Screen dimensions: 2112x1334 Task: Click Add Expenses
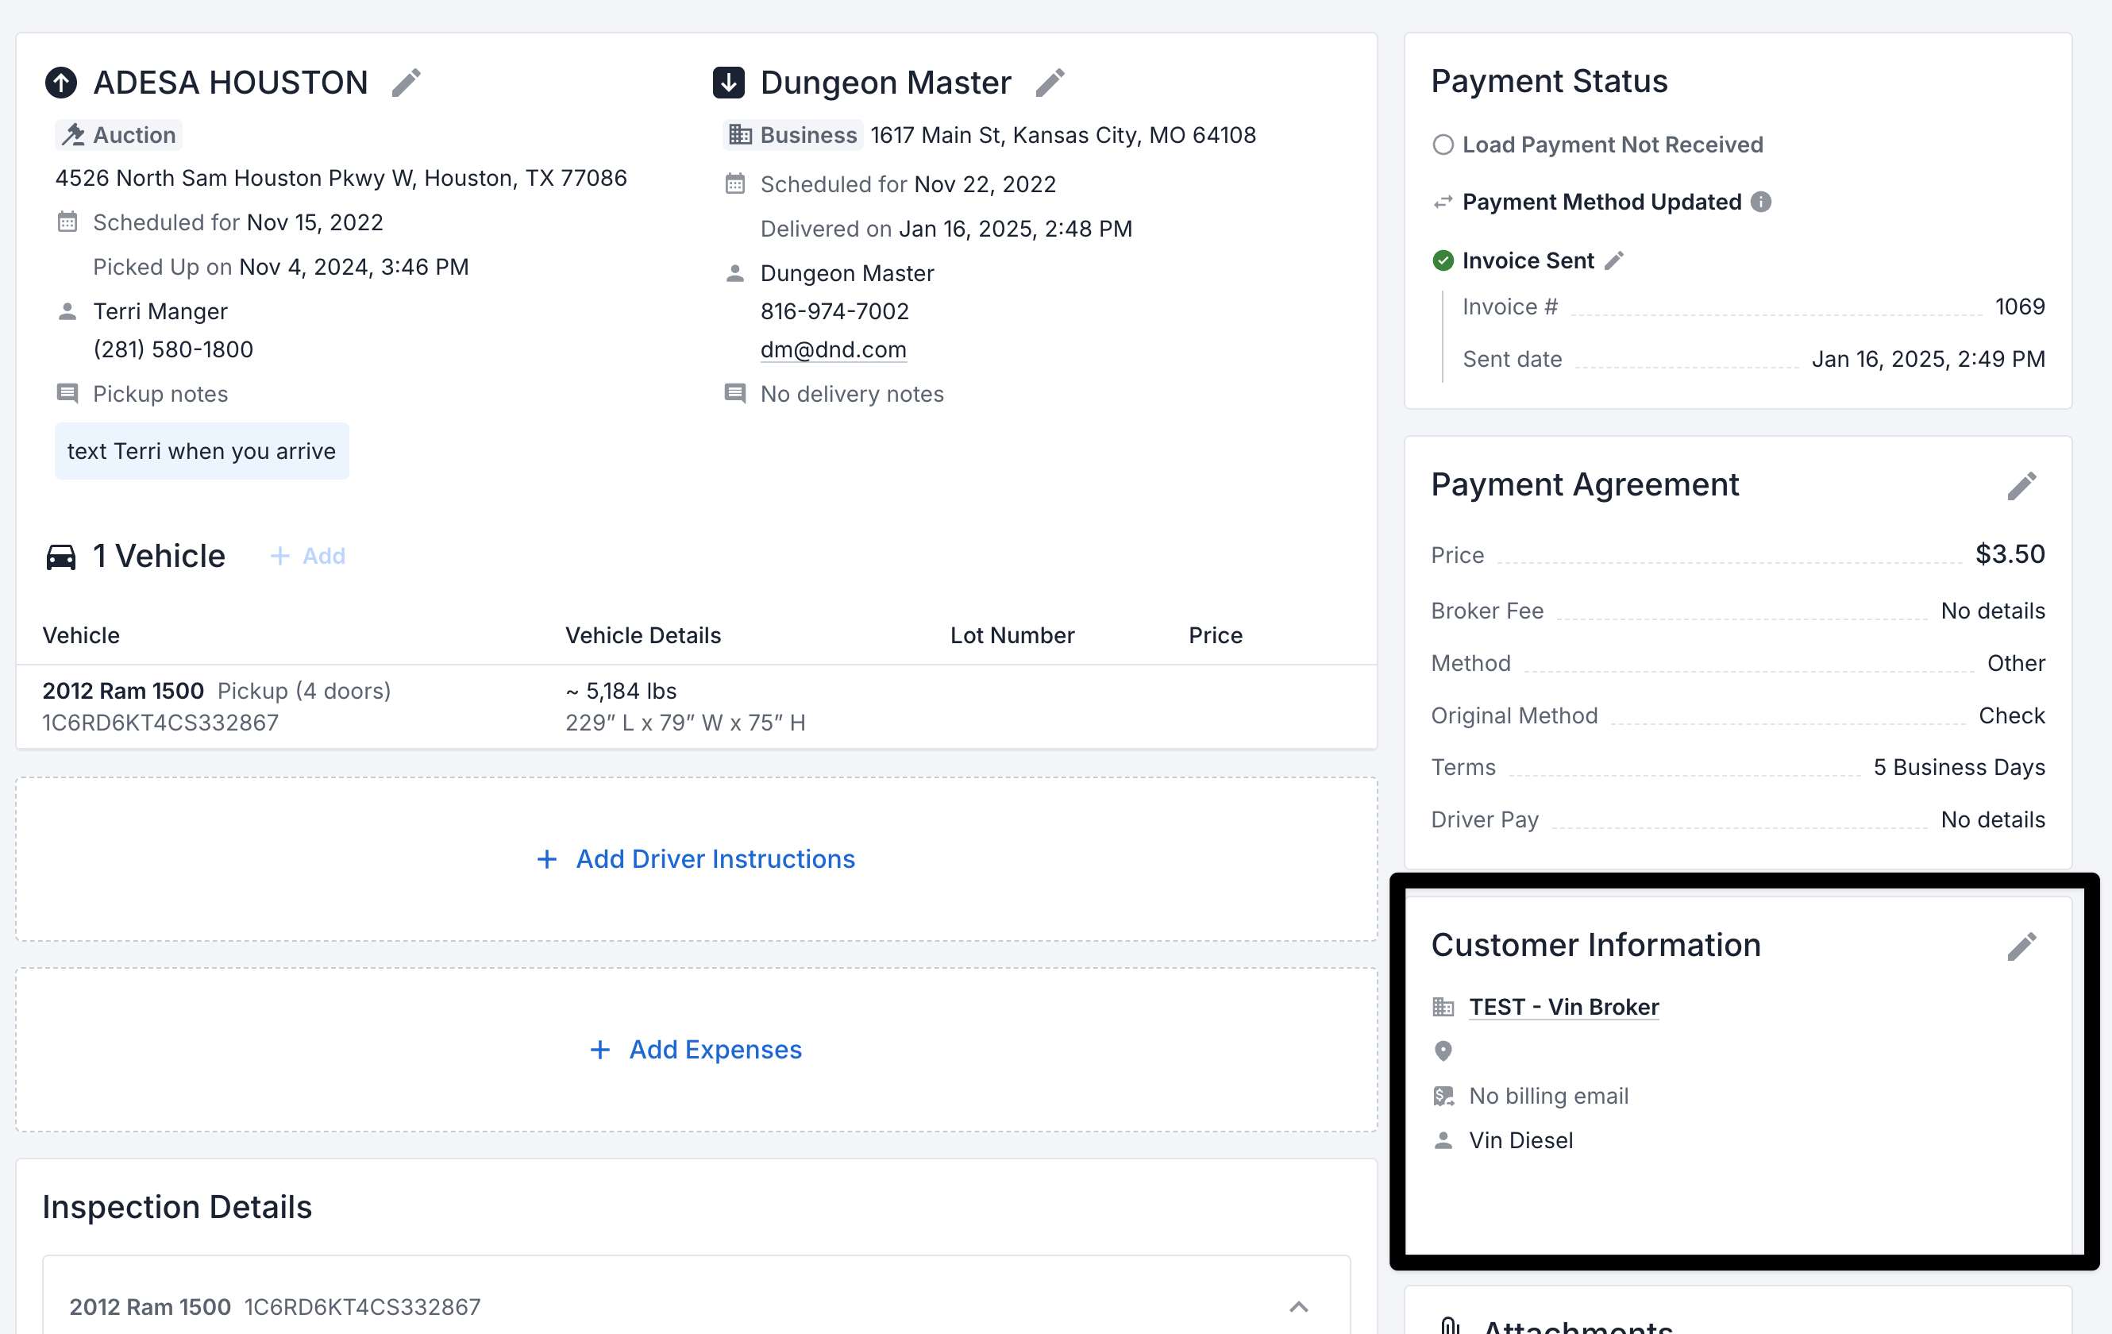pos(696,1050)
